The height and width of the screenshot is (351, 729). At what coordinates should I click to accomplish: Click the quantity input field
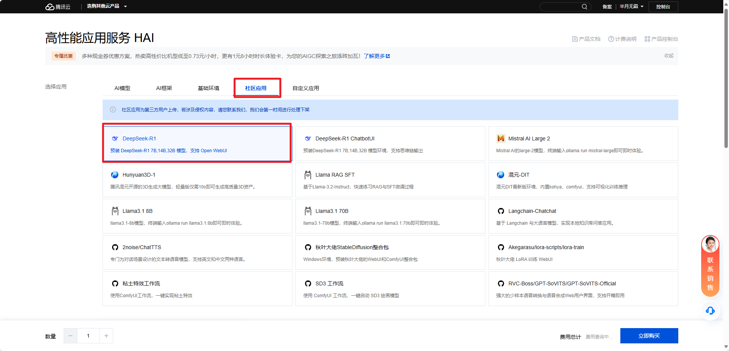[x=88, y=336]
